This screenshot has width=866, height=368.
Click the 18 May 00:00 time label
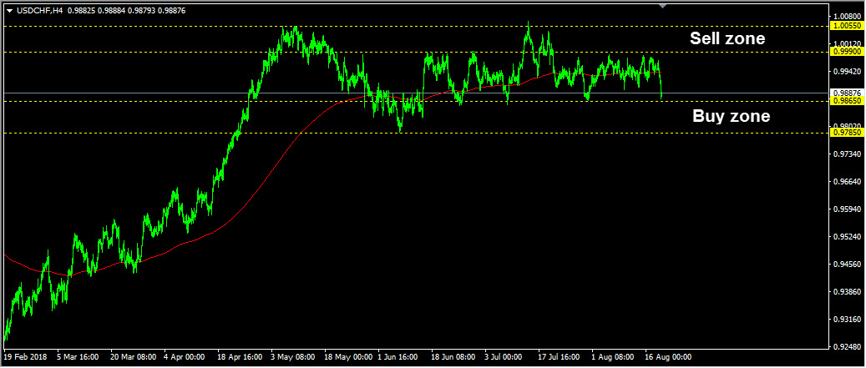click(x=347, y=357)
